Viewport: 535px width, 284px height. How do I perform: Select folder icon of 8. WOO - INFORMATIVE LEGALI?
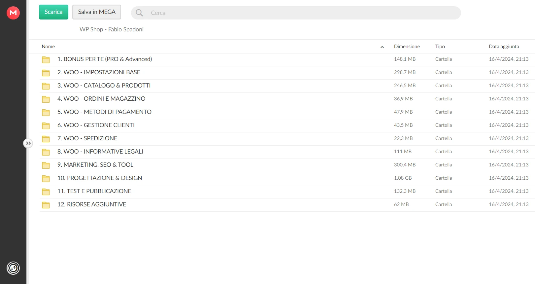(46, 152)
